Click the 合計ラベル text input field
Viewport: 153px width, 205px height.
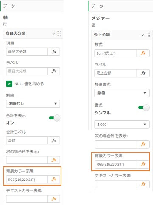click(x=27, y=141)
